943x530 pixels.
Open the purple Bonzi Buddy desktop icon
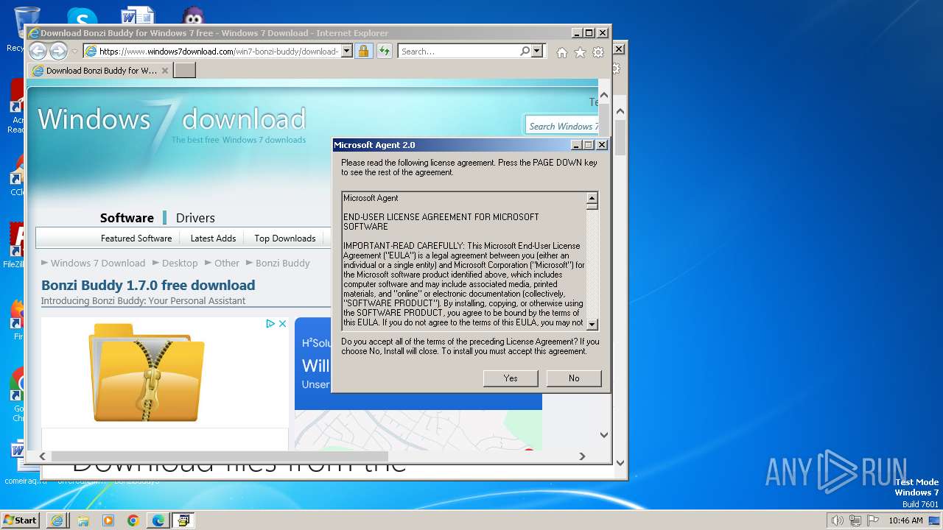[193, 16]
